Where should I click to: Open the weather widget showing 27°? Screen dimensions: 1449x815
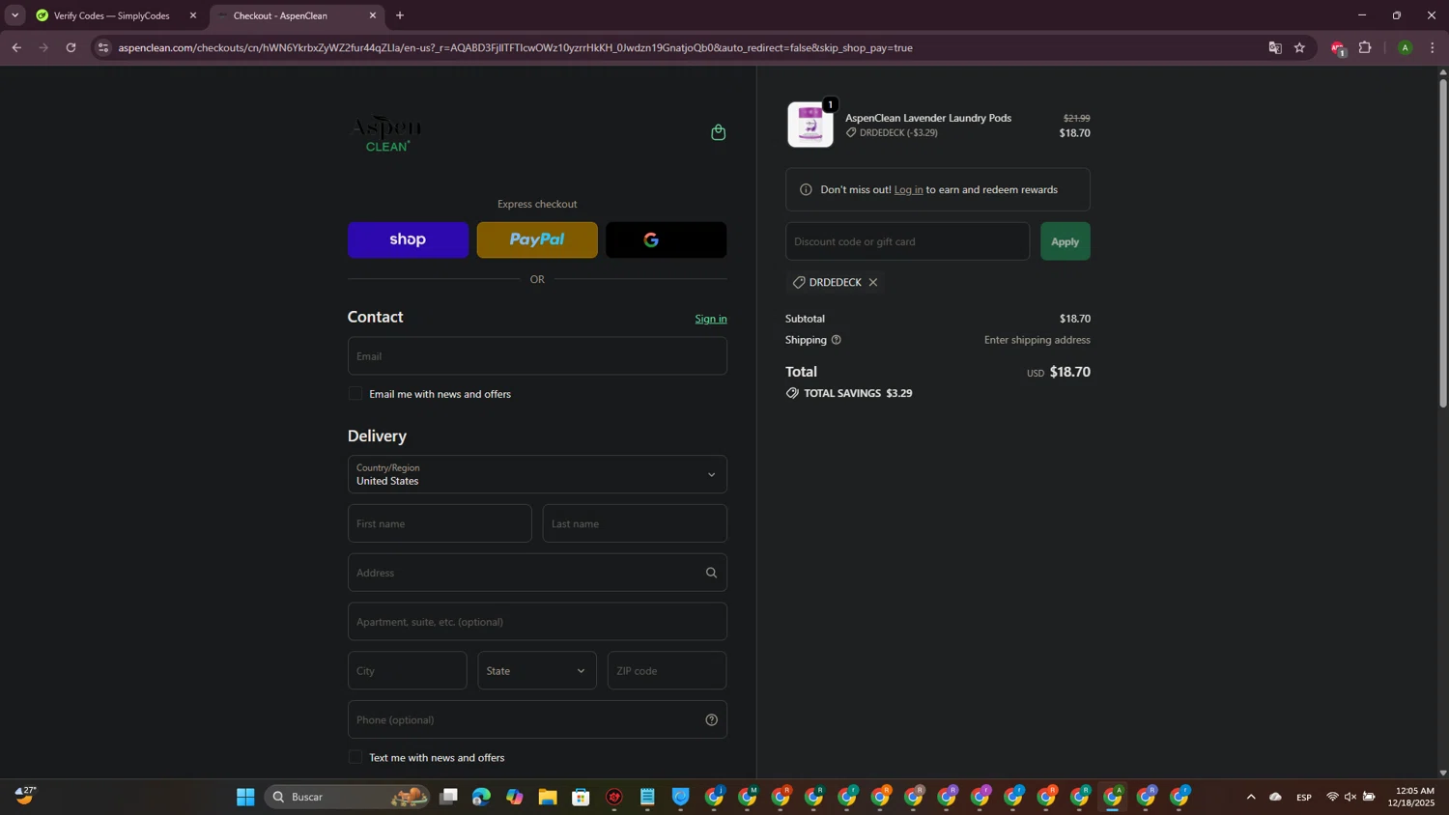[26, 796]
